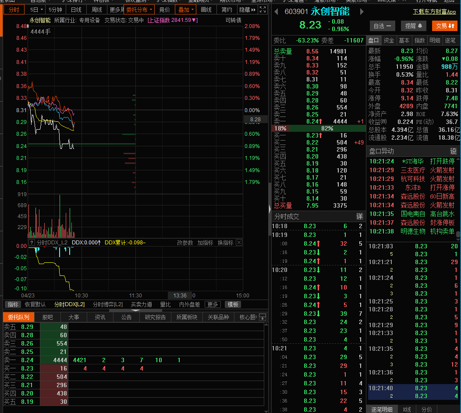Select the 分价 bottom tab
The image size is (461, 413).
click(x=427, y=409)
